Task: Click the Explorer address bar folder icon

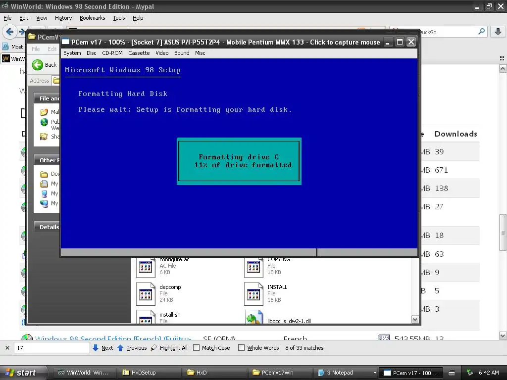Action: [x=56, y=81]
